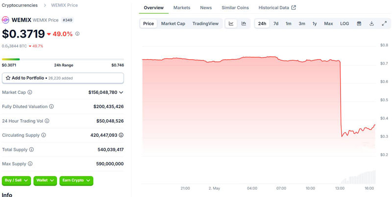
Task: Toggle LOG scale on chart
Action: 344,23
